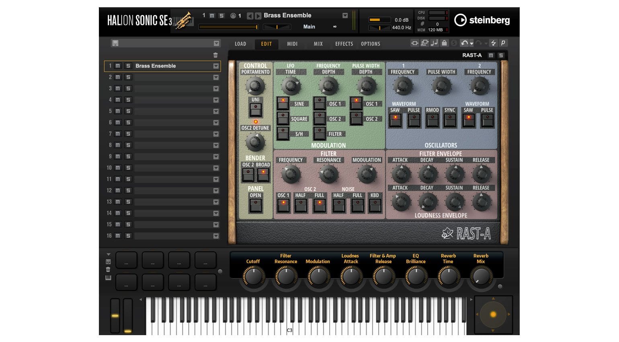Click the save disk icon in multi loader
Screen dimensions: 619x342
tap(115, 43)
